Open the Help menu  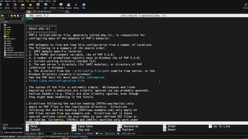pyautogui.click(x=54, y=1)
